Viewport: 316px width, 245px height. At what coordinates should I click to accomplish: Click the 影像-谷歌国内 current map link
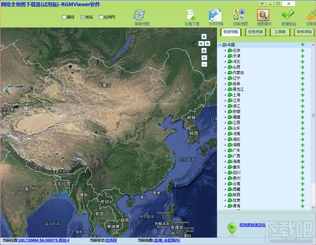(167, 240)
